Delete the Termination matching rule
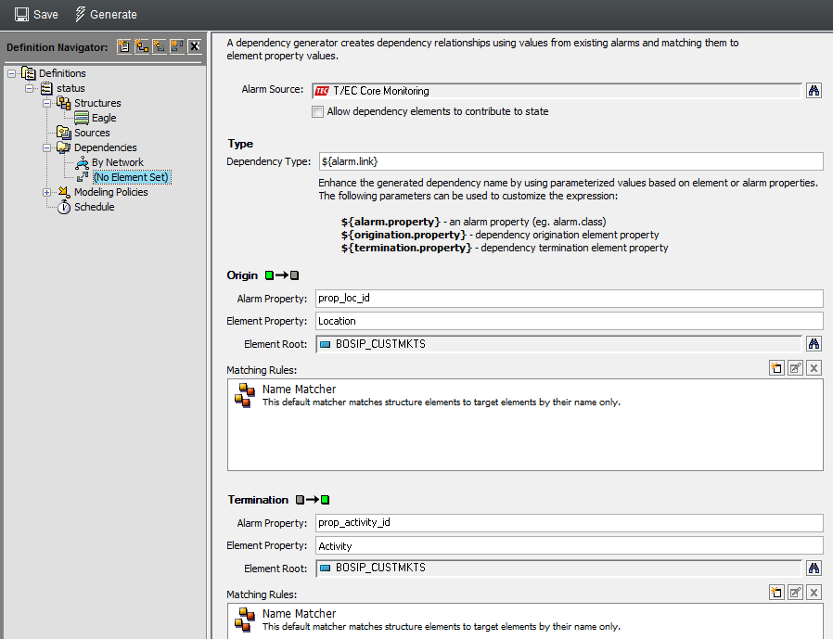The width and height of the screenshot is (833, 639). click(814, 593)
